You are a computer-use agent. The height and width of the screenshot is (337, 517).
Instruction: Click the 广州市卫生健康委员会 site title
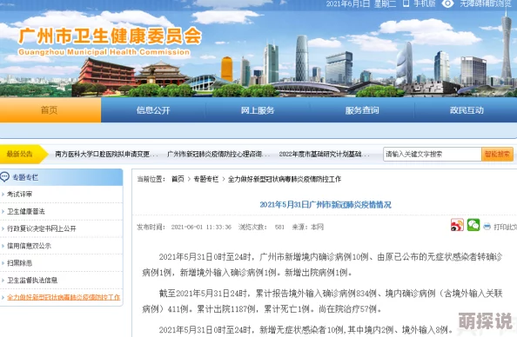[x=110, y=36]
